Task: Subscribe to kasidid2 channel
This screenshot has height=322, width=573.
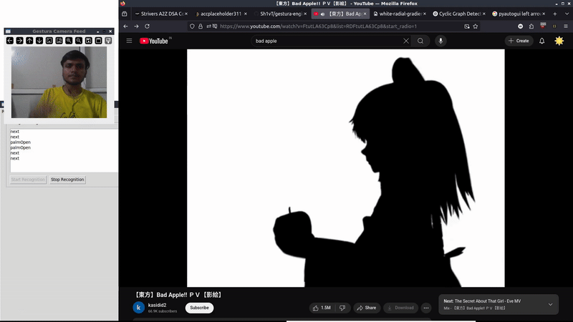Action: pyautogui.click(x=199, y=308)
